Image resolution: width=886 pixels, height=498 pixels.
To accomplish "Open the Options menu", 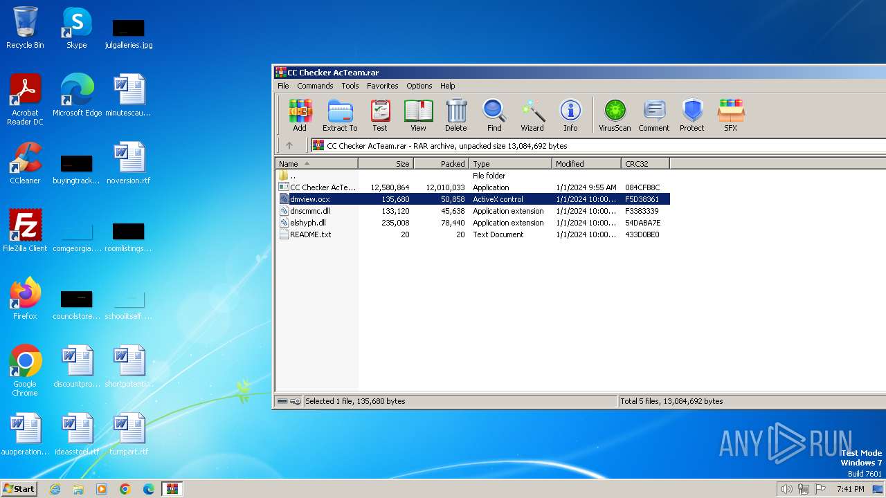I will tap(419, 86).
